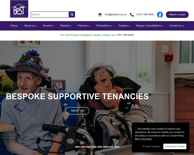Click the ABOUT US banner button
194x155 pixels.
click(77, 111)
